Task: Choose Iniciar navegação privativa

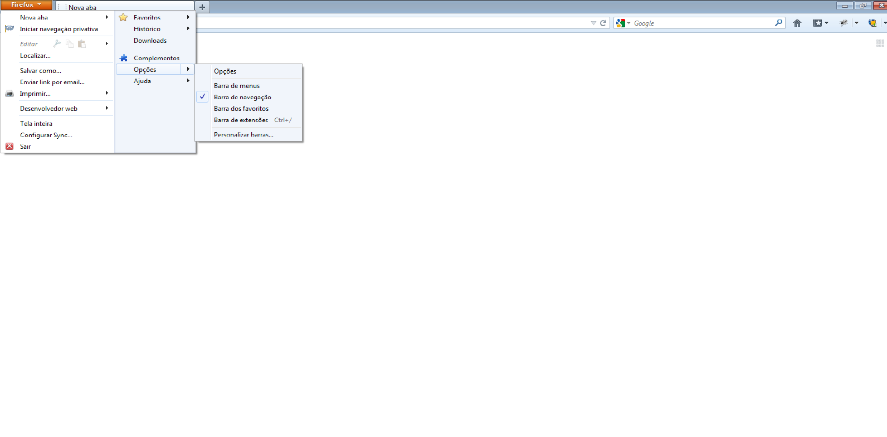Action: pyautogui.click(x=59, y=29)
